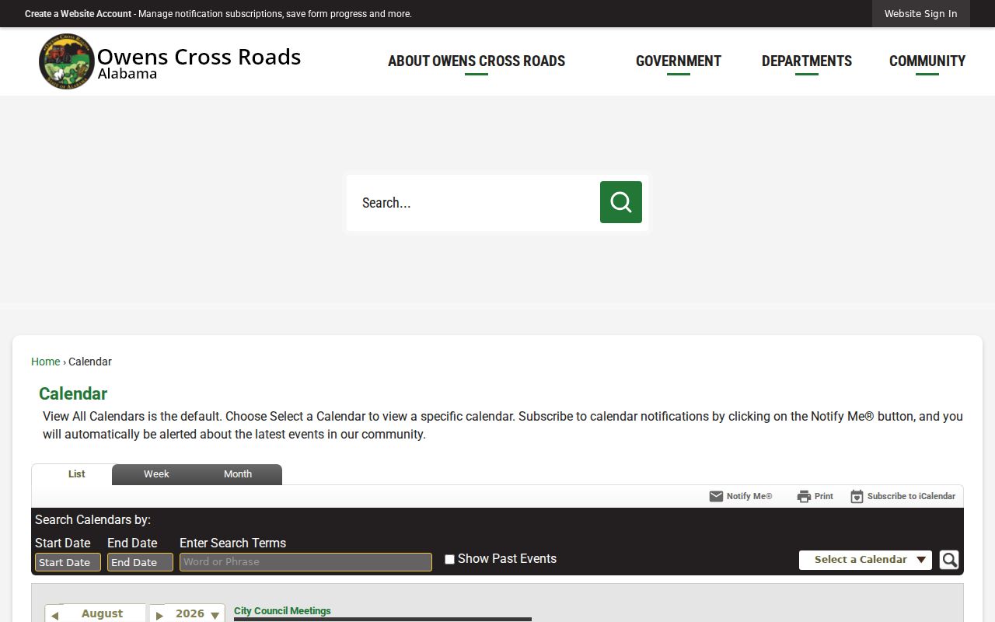This screenshot has height=622, width=995.
Task: Go to next month arrow
Action: point(159,615)
